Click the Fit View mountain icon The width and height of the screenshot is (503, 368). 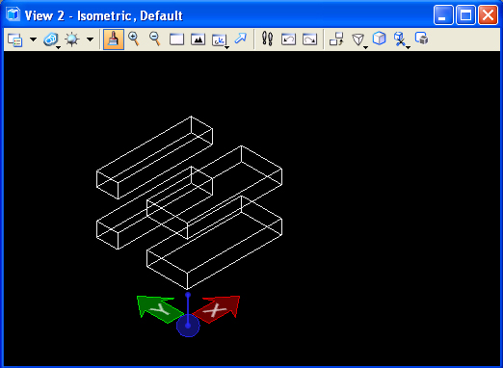click(198, 39)
